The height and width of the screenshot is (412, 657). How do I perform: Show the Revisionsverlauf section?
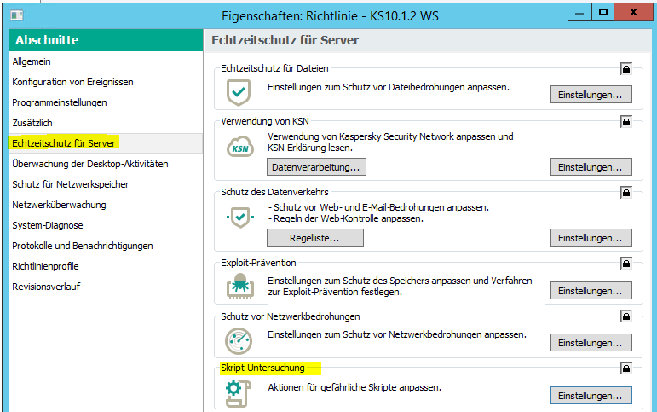pyautogui.click(x=46, y=287)
